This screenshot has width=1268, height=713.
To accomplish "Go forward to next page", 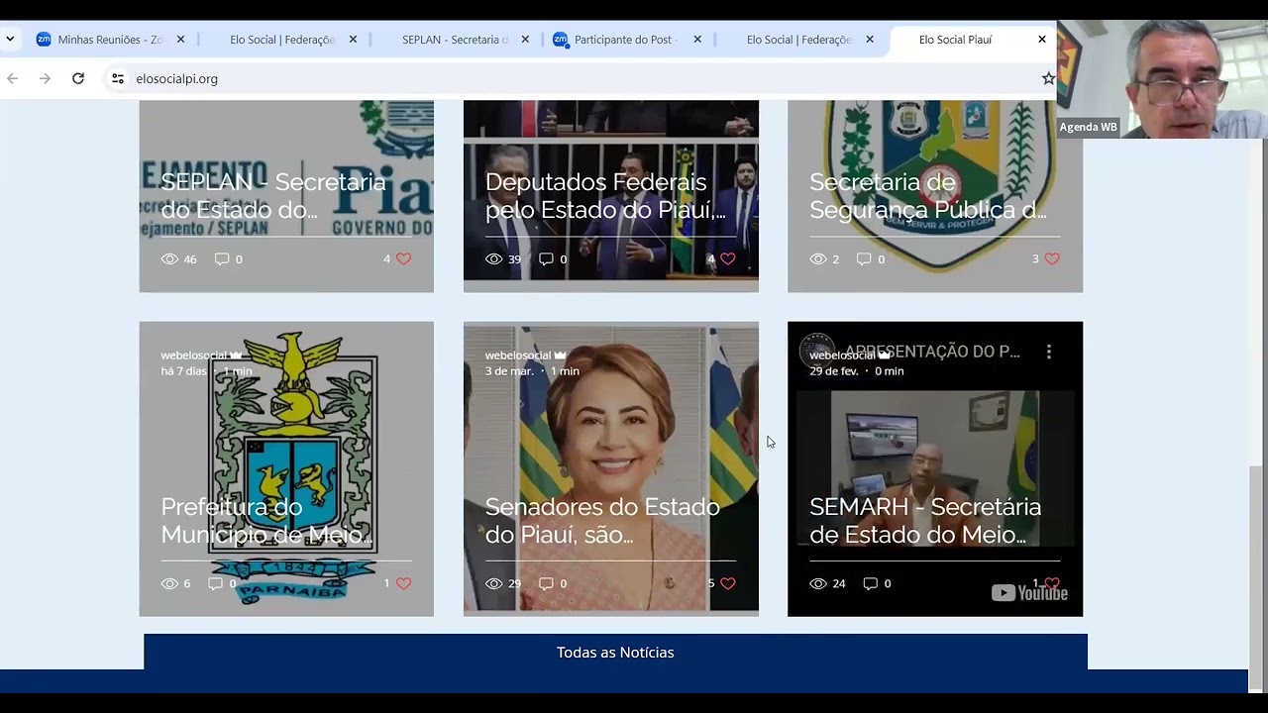I will (x=45, y=78).
